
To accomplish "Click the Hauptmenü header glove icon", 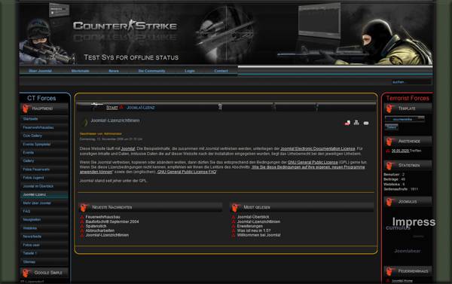I will [26, 108].
